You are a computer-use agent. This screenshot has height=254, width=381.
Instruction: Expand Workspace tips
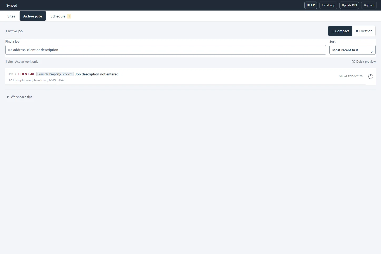20,97
